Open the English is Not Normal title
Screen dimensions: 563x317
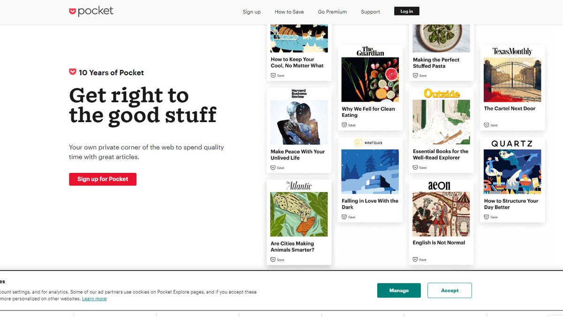point(439,243)
